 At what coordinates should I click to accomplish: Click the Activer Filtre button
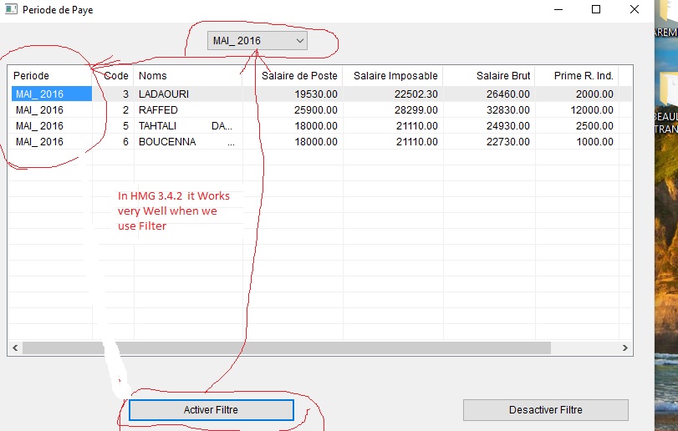click(211, 410)
